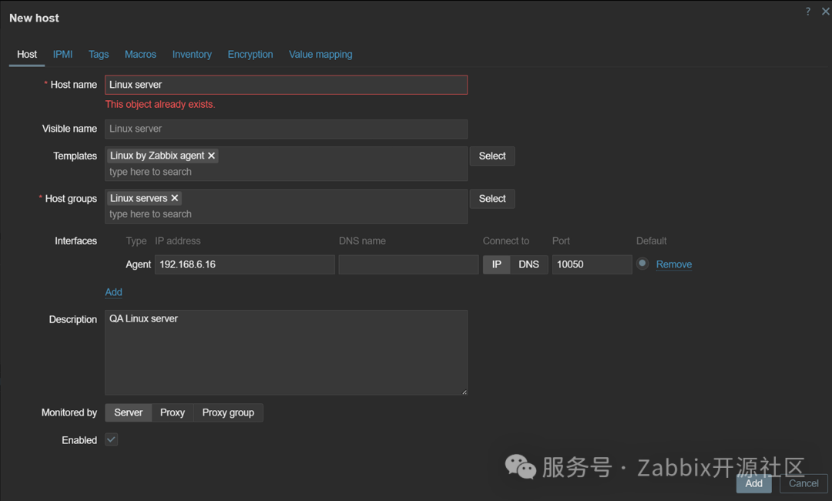Remove the Linux servers host group tag
The height and width of the screenshot is (501, 832).
[174, 198]
